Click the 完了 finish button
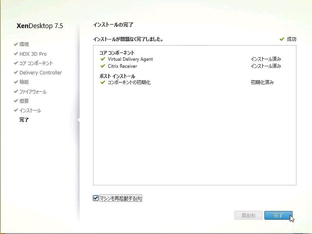 tap(278, 215)
